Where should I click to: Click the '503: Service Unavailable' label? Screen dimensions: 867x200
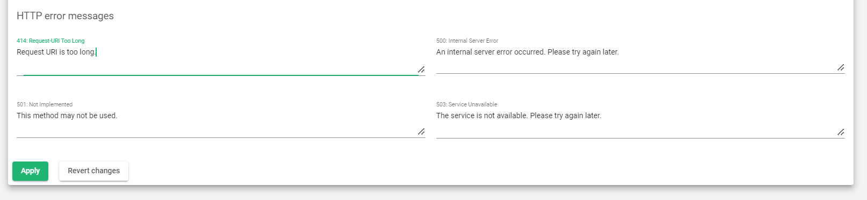[x=467, y=104]
